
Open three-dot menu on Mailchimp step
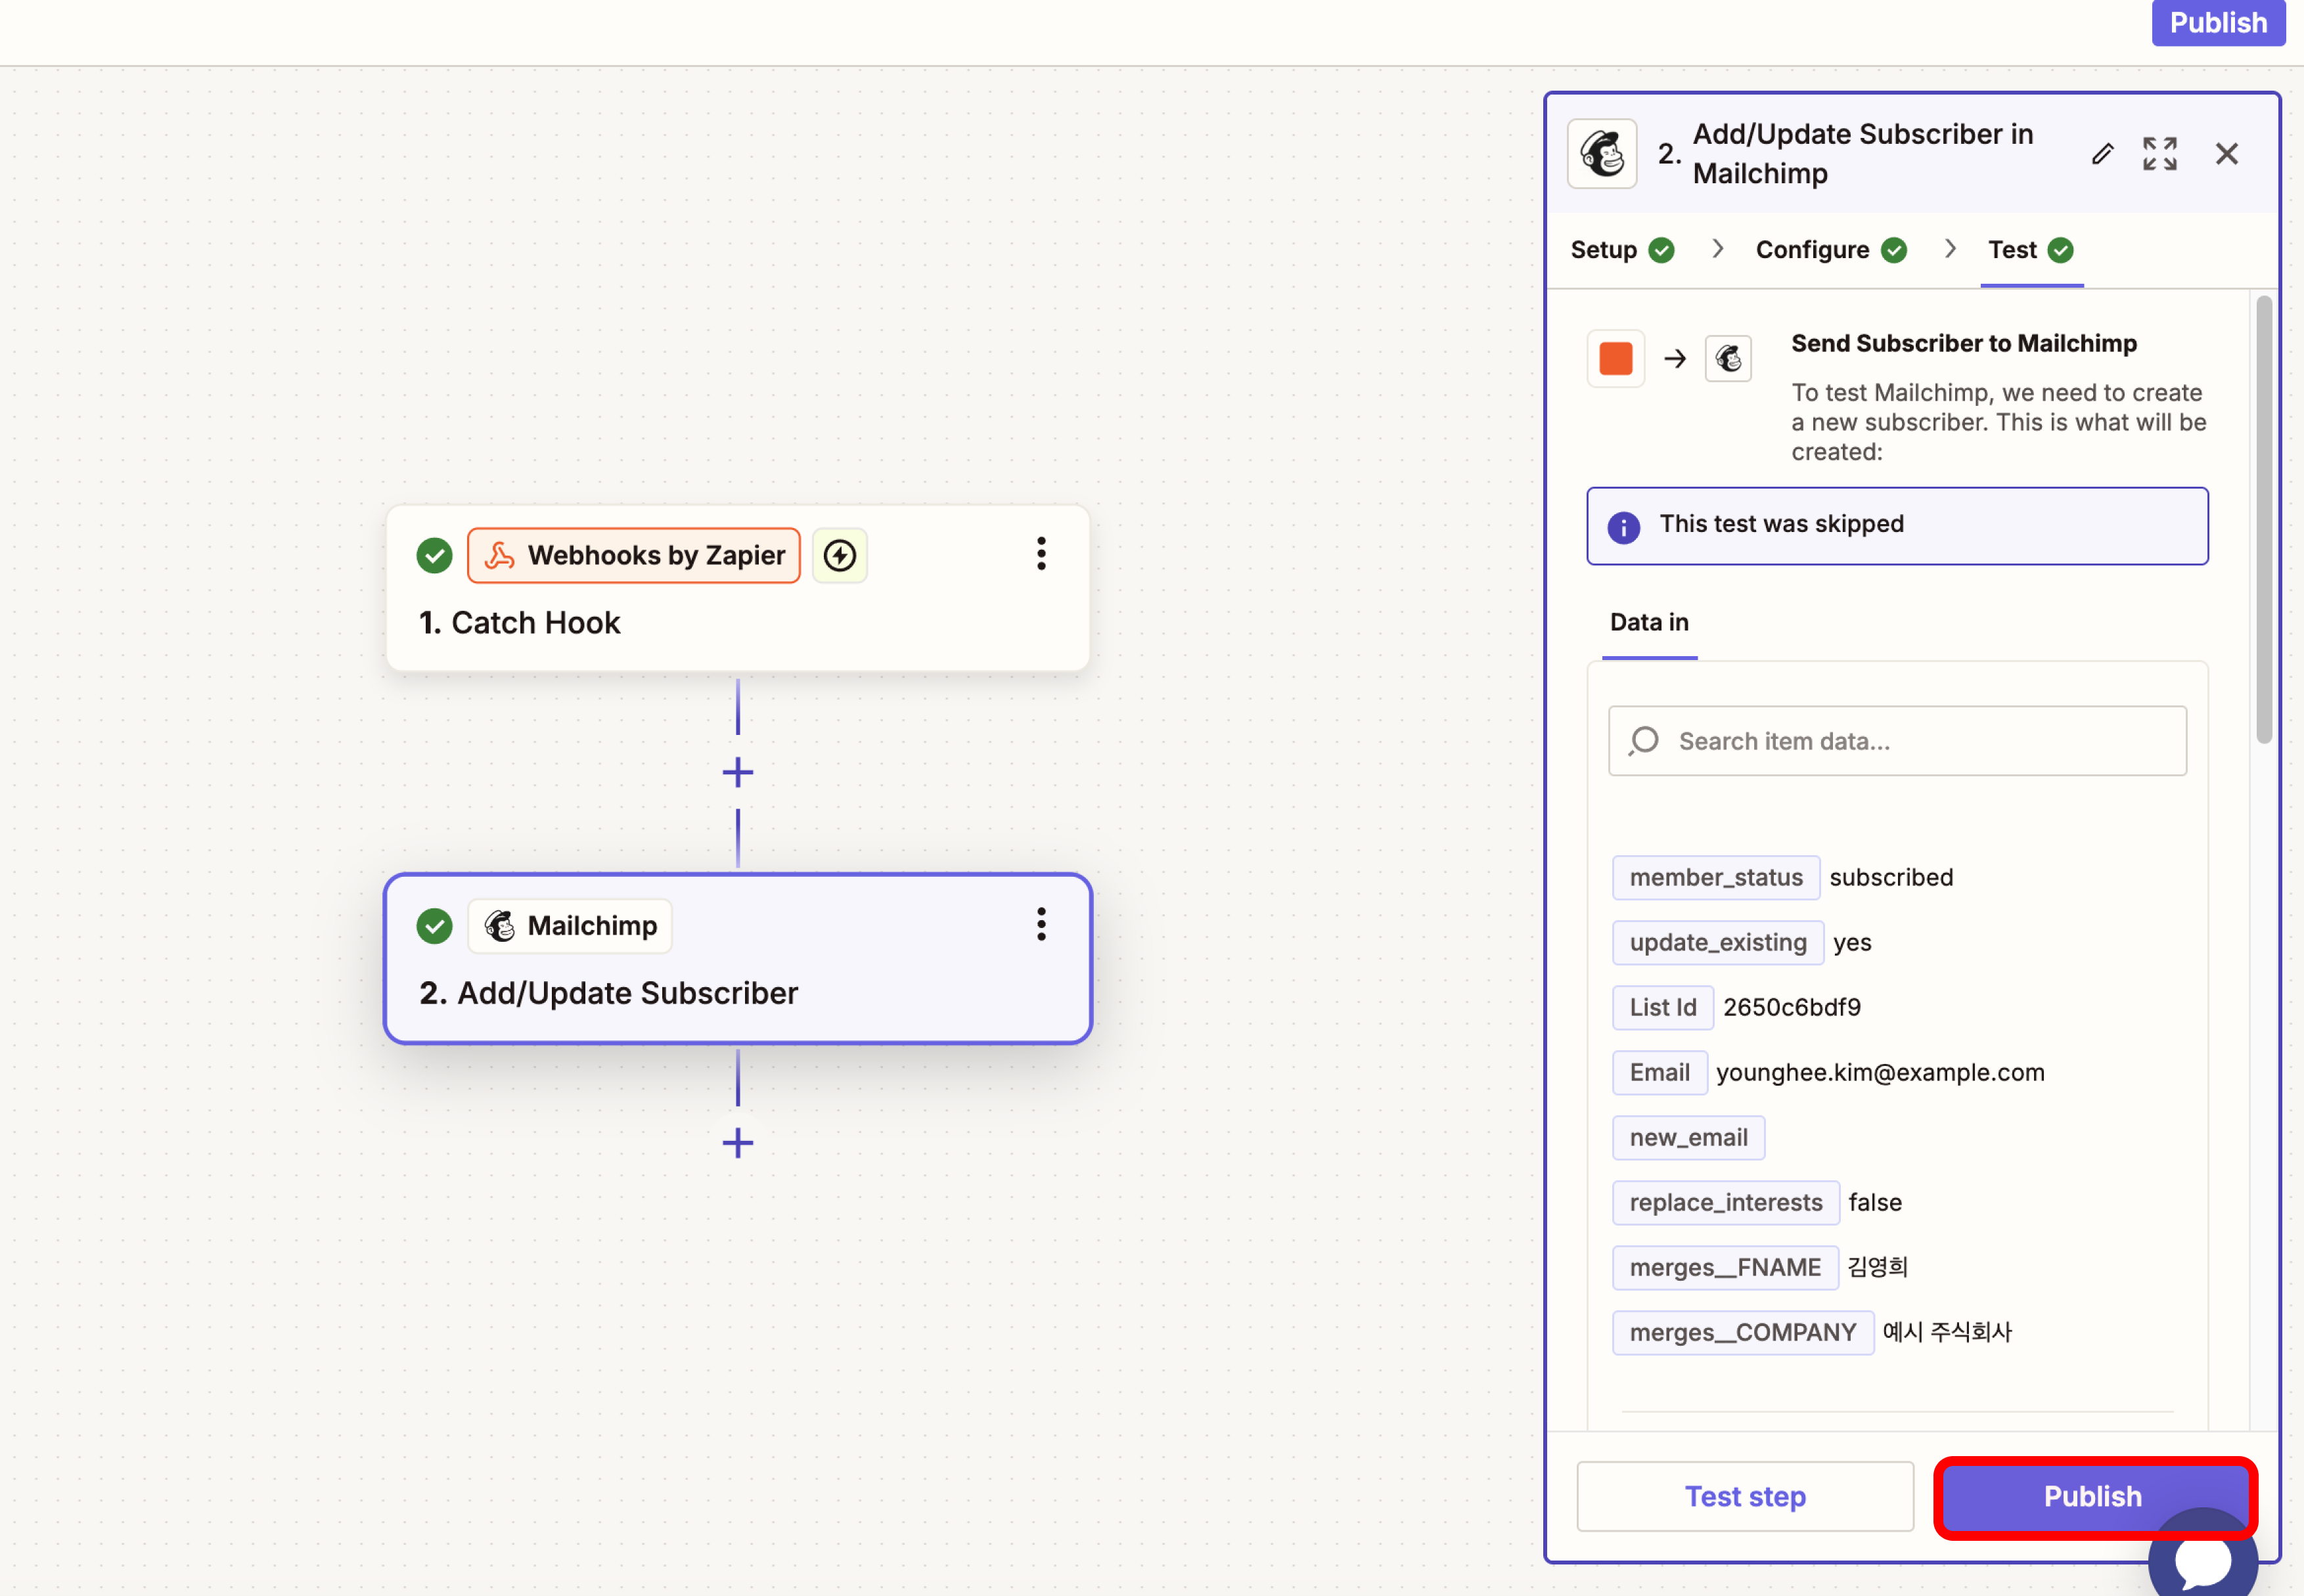[1041, 925]
